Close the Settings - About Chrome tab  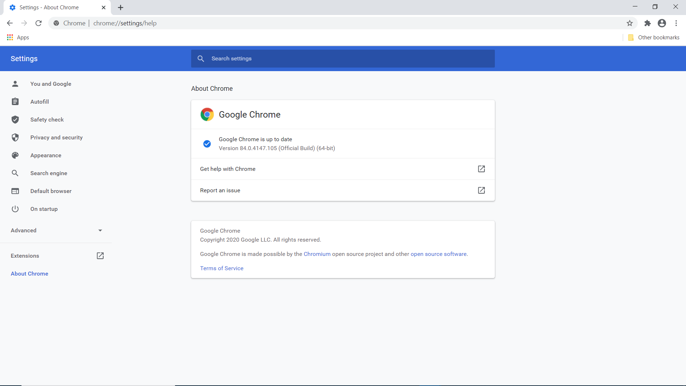104,8
